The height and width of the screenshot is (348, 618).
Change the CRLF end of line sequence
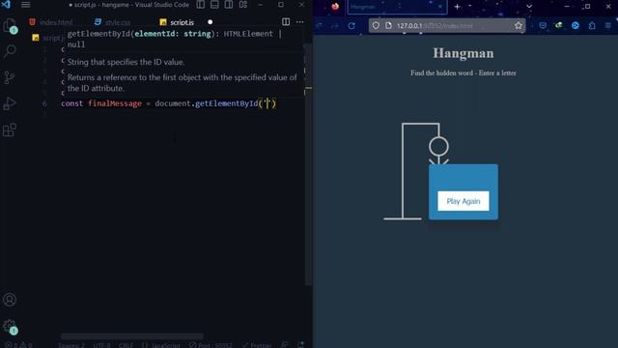pos(126,345)
